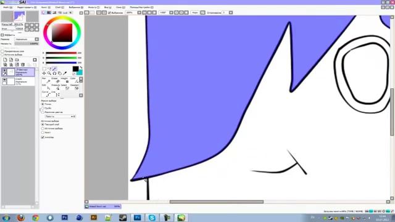Open the 'Фильтр' menu
The image size is (395, 222).
[93, 7]
